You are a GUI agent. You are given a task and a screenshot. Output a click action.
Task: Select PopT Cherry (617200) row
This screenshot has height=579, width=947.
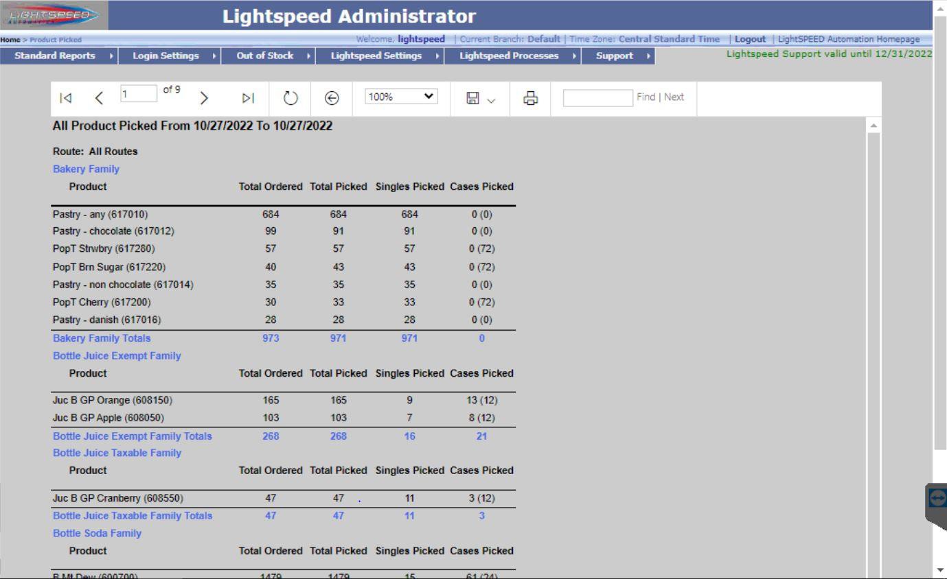pos(284,302)
